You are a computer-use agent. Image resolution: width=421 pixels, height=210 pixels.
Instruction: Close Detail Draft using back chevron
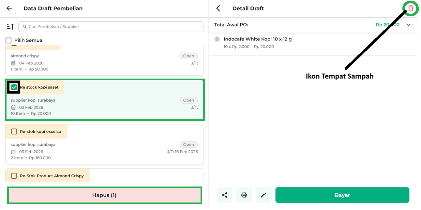click(x=218, y=8)
